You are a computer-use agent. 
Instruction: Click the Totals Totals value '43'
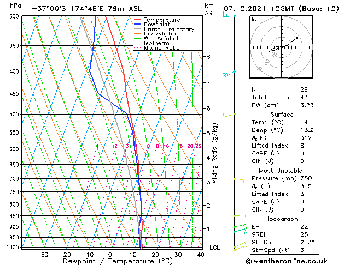click(304, 97)
